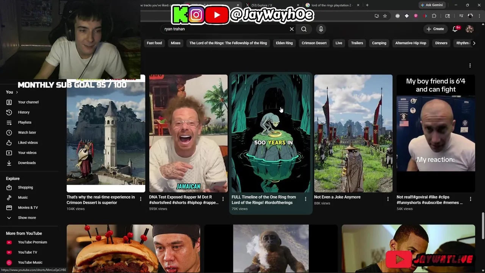This screenshot has width=485, height=273.
Task: Open Chrome media controls icon
Action: (x=461, y=16)
